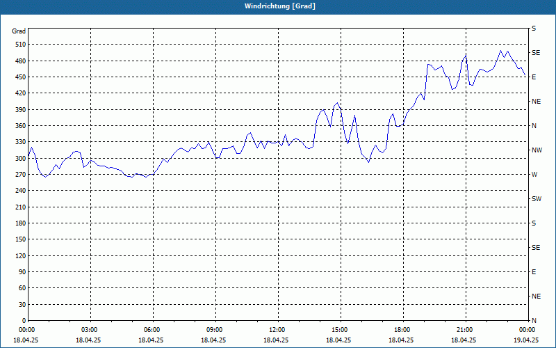The height and width of the screenshot is (348, 556).
Task: Select the 'Grad' y-axis unit label
Action: pyautogui.click(x=19, y=31)
